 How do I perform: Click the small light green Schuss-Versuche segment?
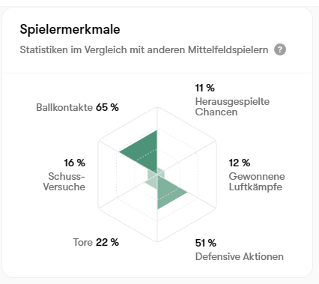pyautogui.click(x=153, y=175)
